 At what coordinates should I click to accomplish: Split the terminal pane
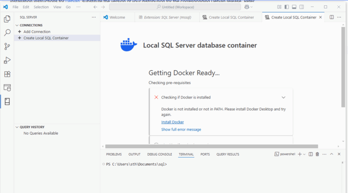pyautogui.click(x=310, y=154)
